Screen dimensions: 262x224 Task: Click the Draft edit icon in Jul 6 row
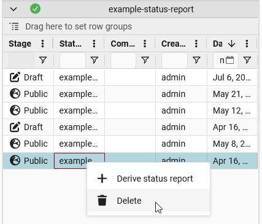(x=15, y=77)
